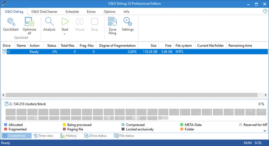Click the SCRL status bar indicator

258,143
